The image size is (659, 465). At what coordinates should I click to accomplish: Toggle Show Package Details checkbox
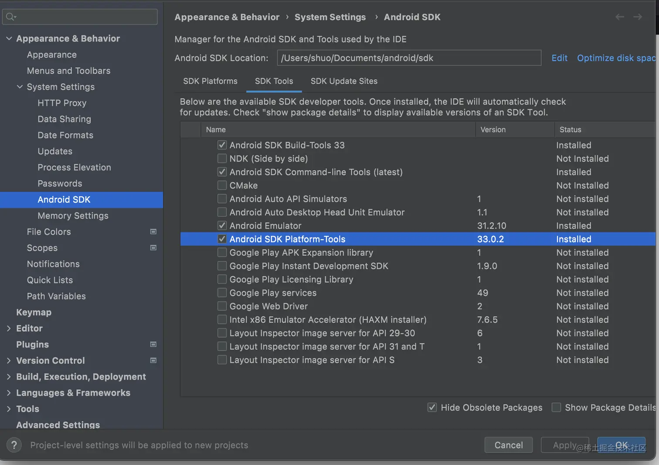pos(556,407)
